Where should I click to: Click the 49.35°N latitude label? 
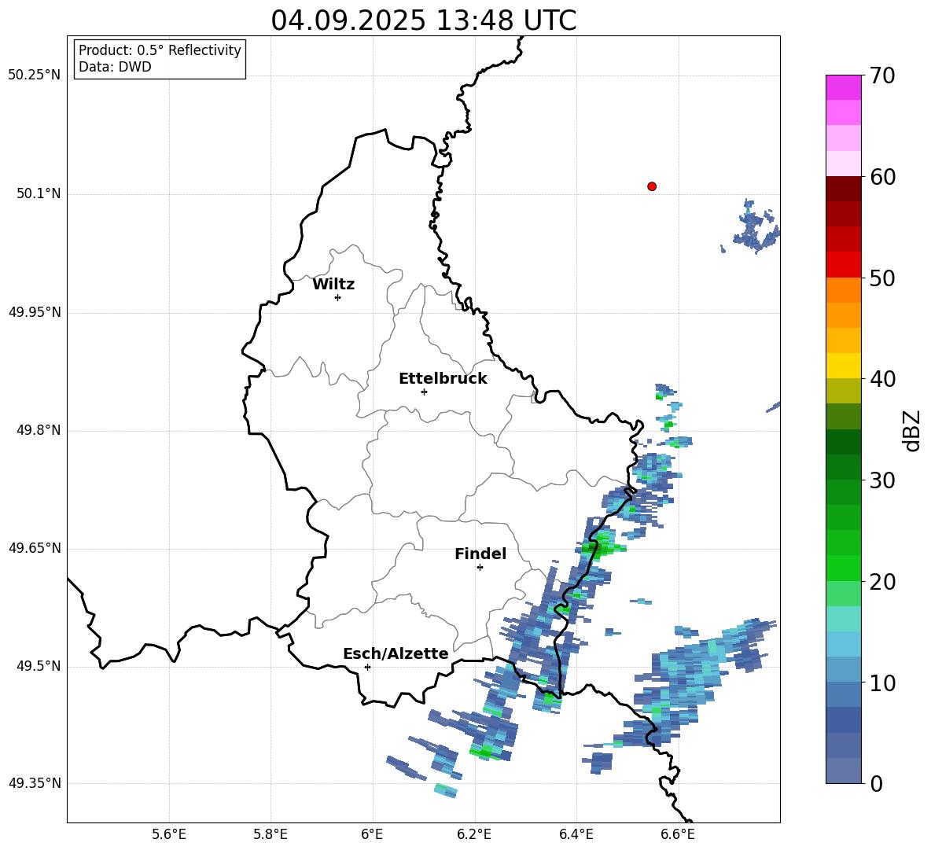point(35,783)
